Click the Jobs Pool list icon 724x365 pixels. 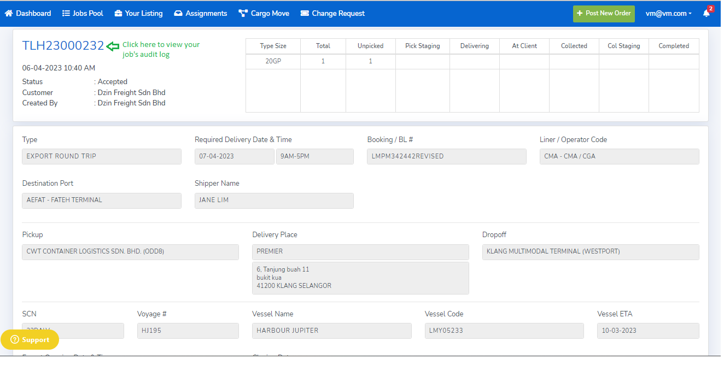tap(66, 13)
